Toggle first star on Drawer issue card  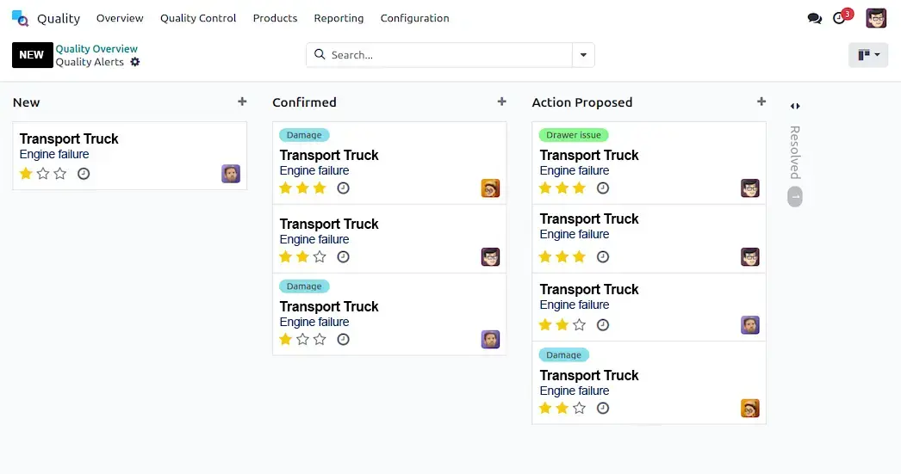[545, 188]
